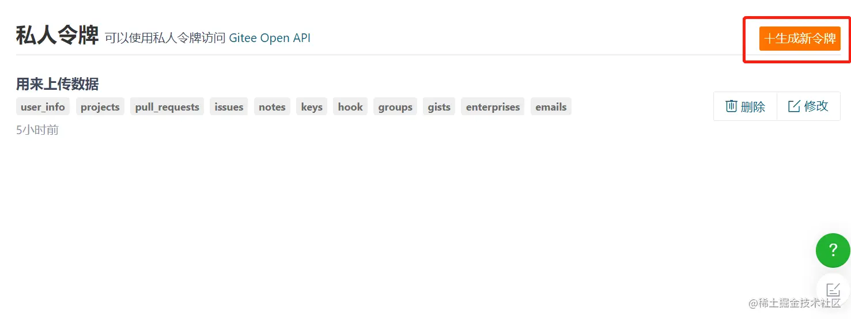This screenshot has height=319, width=851.
Task: Select the projects scope tag
Action: 100,107
